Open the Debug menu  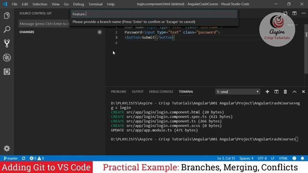[78, 4]
